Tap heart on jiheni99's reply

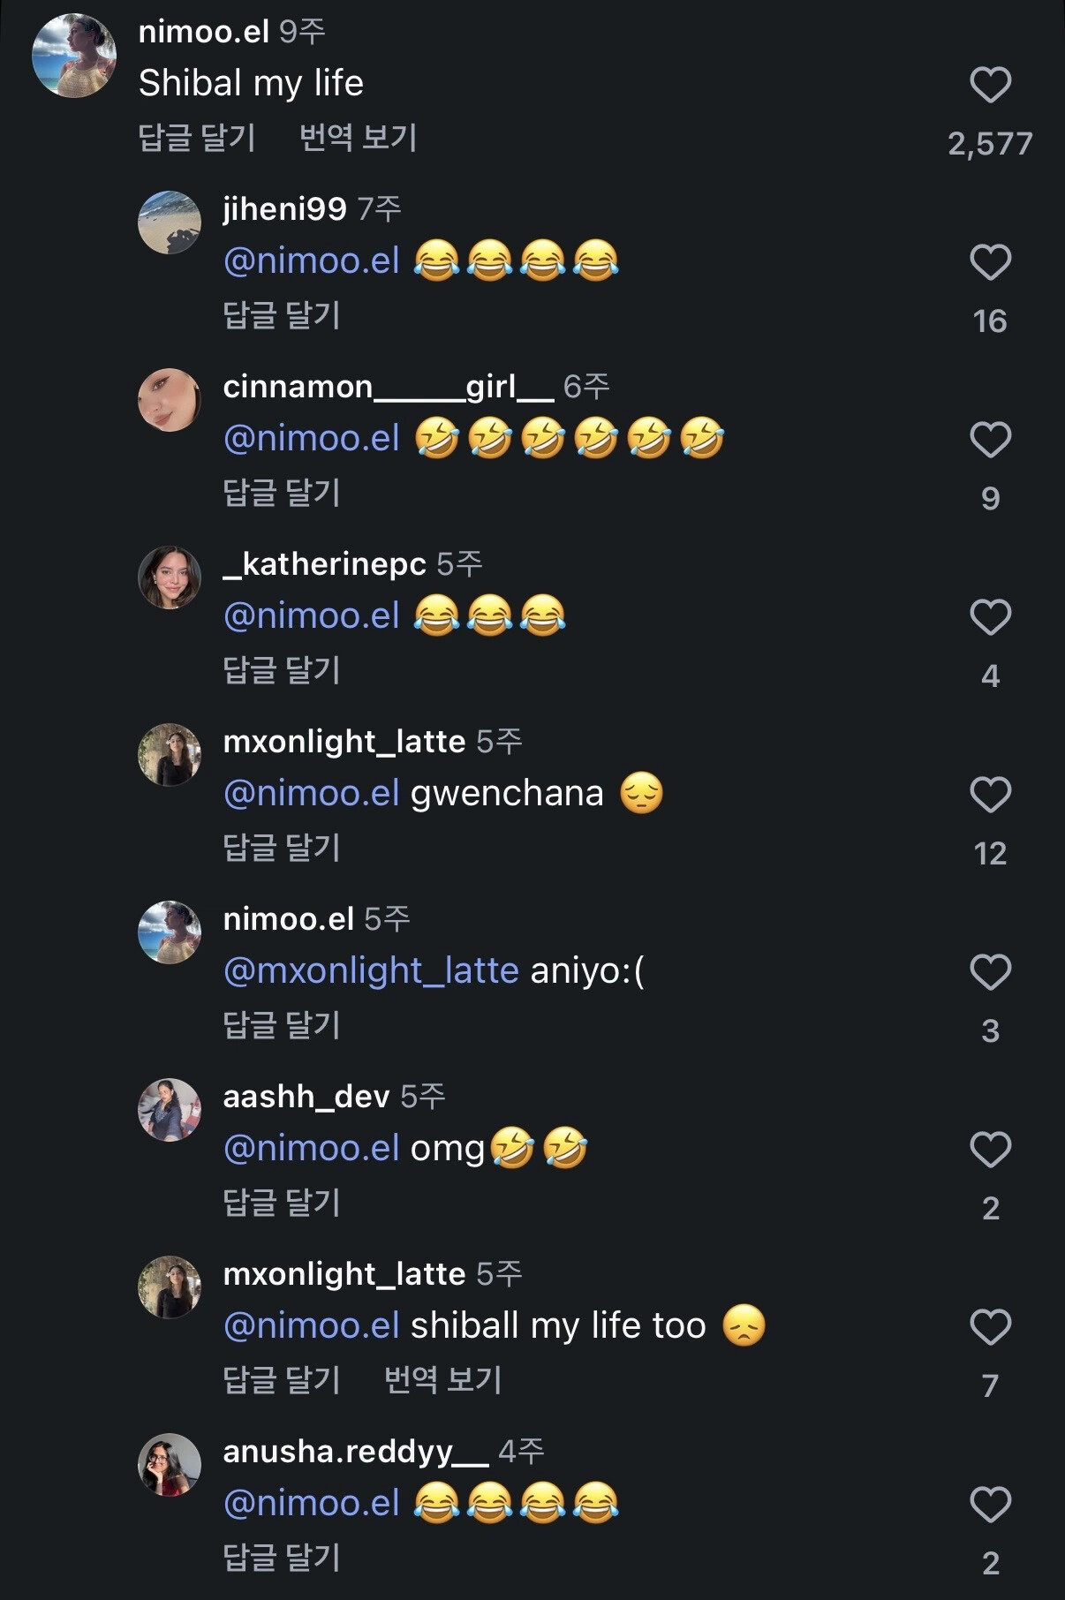tap(990, 262)
